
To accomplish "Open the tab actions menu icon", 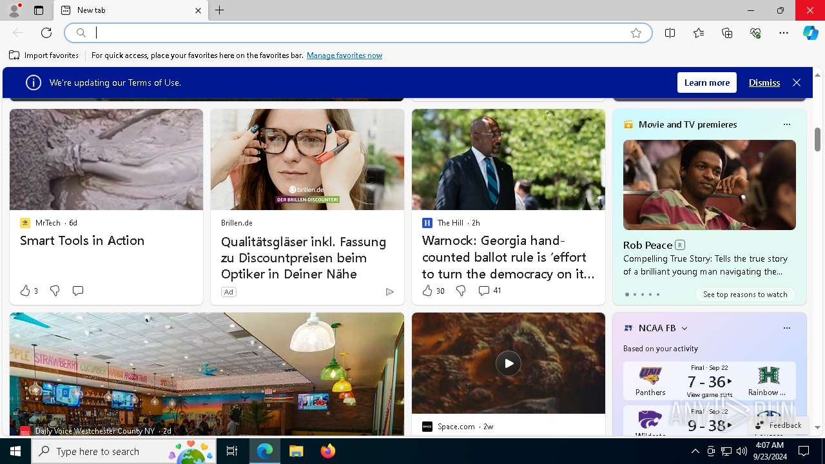I will click(x=39, y=10).
